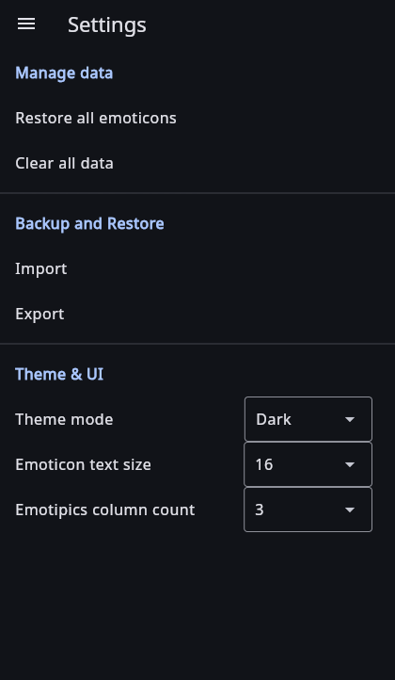Click the Emotipics column count label
395x680 pixels.
[x=105, y=510]
